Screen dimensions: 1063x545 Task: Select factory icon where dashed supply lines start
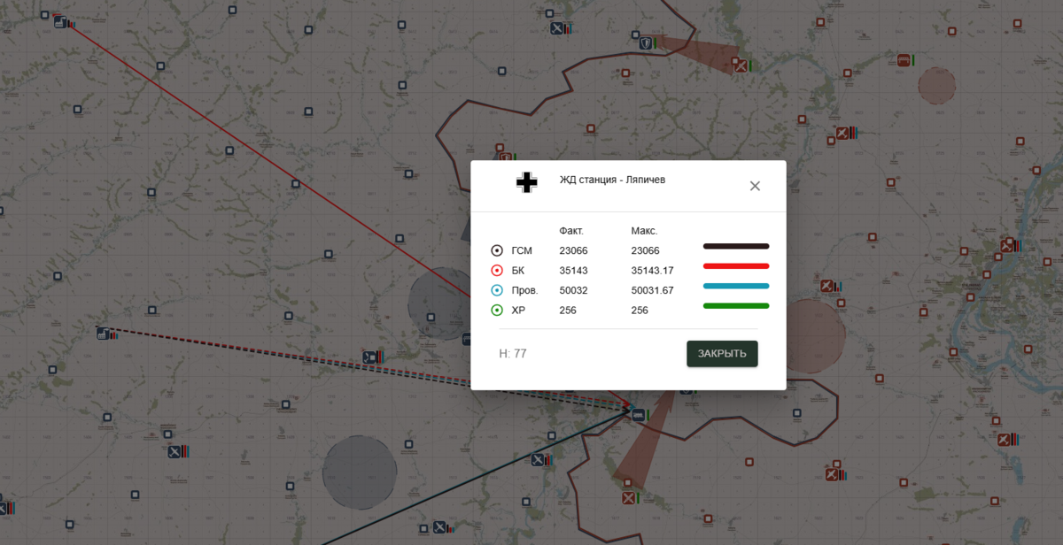click(103, 333)
